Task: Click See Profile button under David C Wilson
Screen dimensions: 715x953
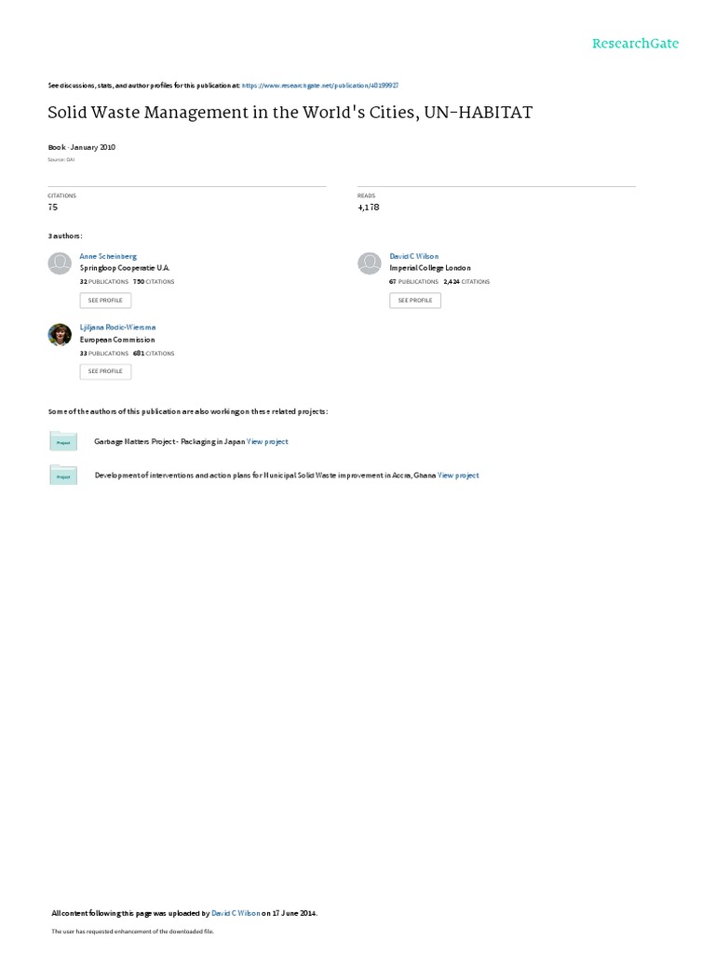Action: 415,301
